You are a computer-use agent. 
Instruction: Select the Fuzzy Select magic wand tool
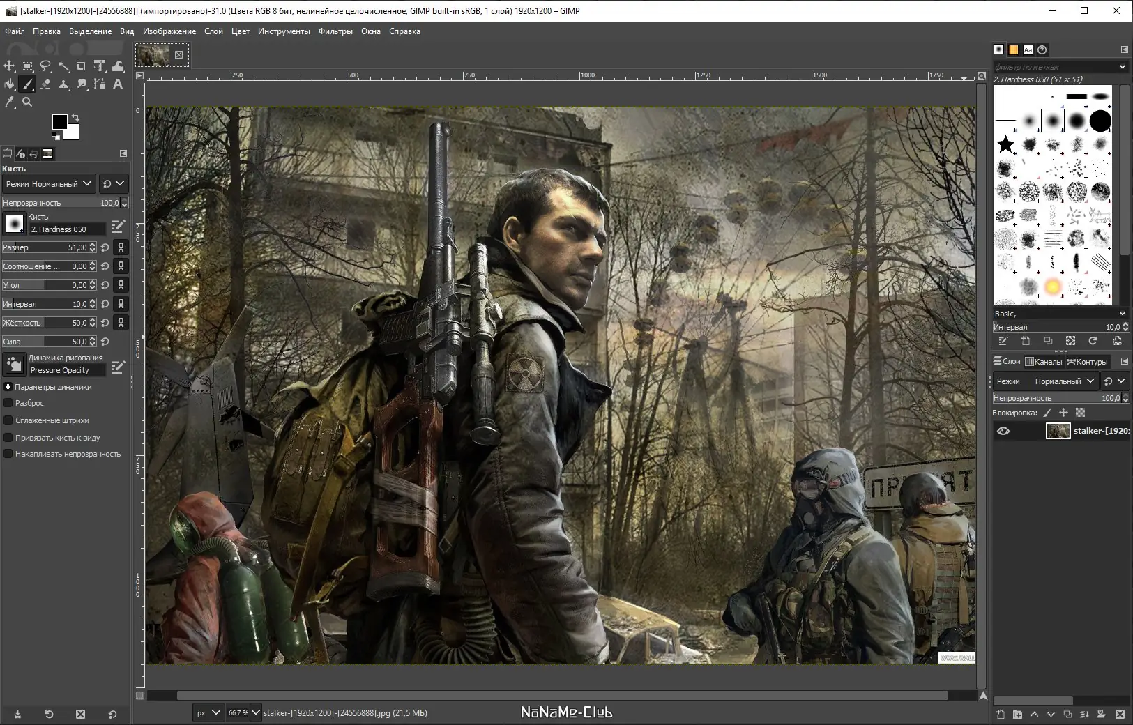(63, 66)
